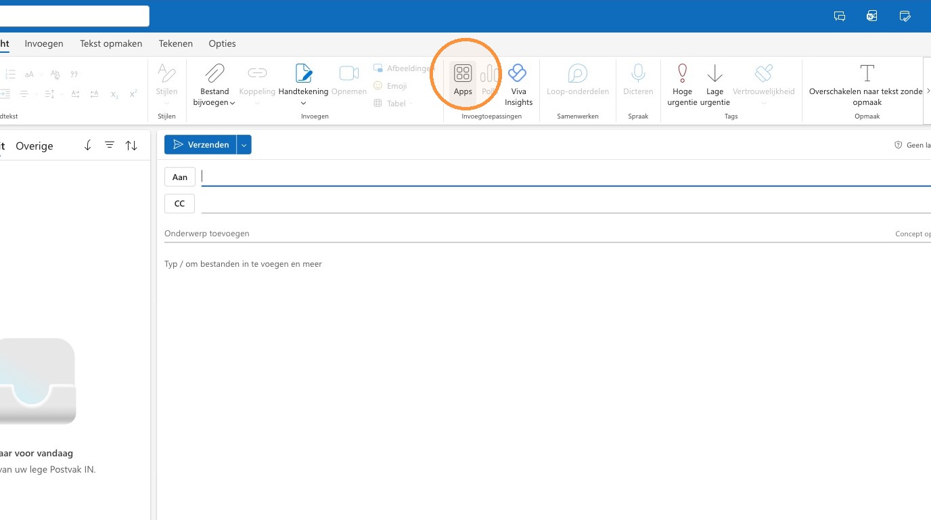The height and width of the screenshot is (520, 931).
Task: Toggle subscript formatting in the ribbon
Action: pos(114,94)
